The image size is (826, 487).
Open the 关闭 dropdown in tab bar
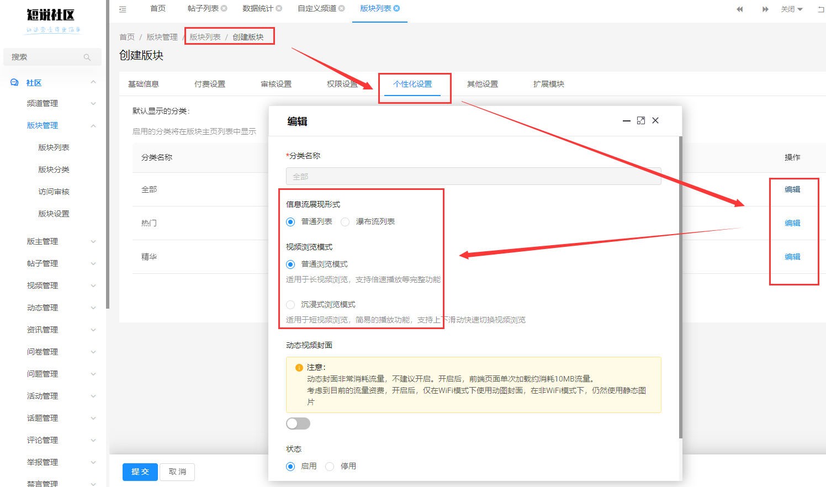point(792,9)
